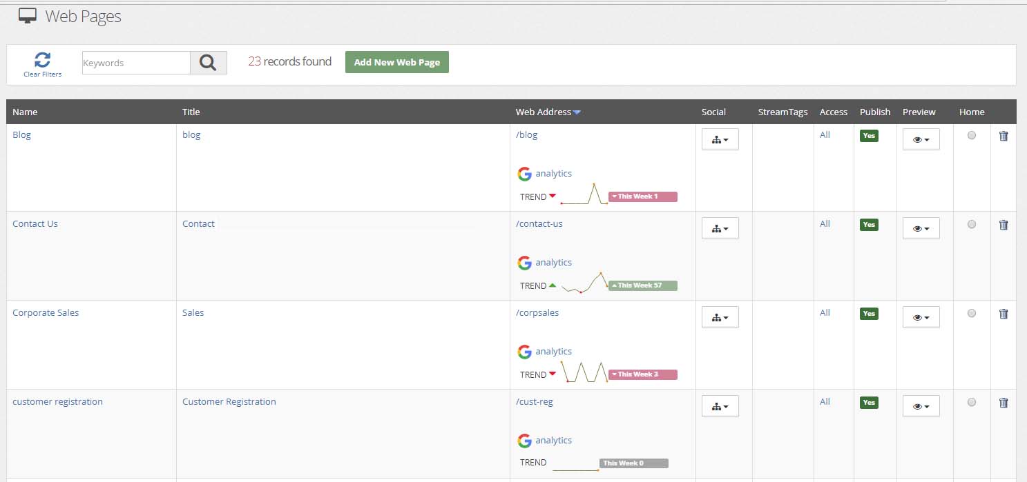Toggle the Publish Yes badge for customer registration
Screen dimensions: 1027x482
click(x=869, y=403)
